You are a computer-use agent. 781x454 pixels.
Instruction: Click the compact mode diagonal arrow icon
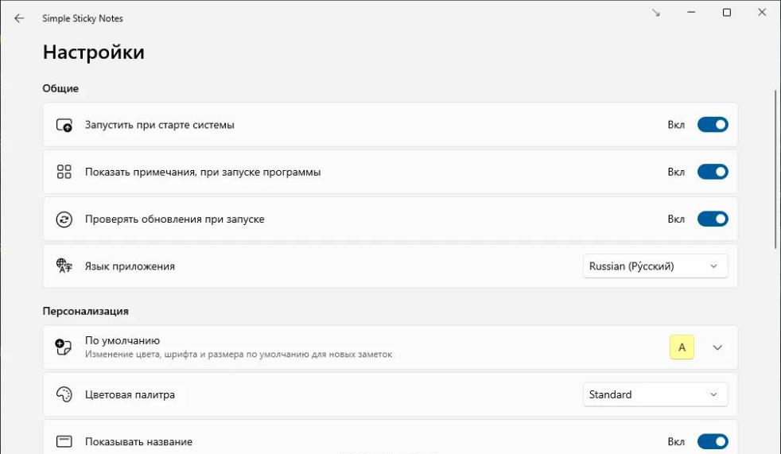pyautogui.click(x=656, y=13)
